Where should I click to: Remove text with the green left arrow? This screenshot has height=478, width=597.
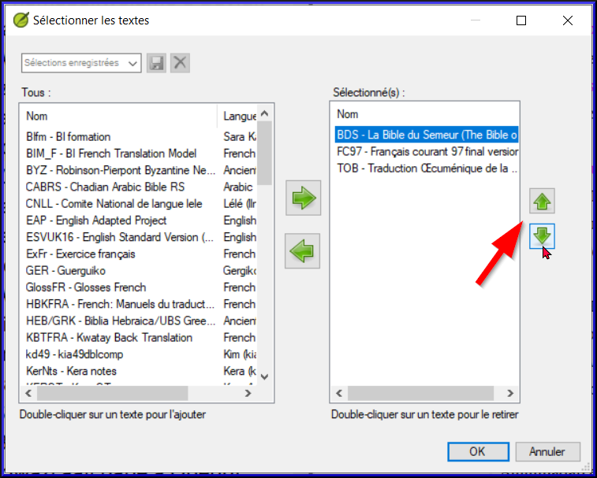click(x=302, y=251)
